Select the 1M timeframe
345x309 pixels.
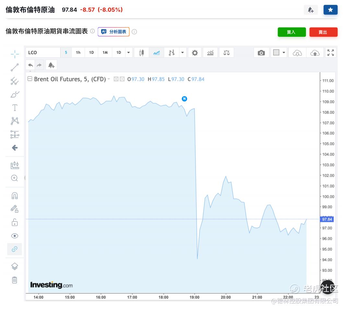click(105, 53)
